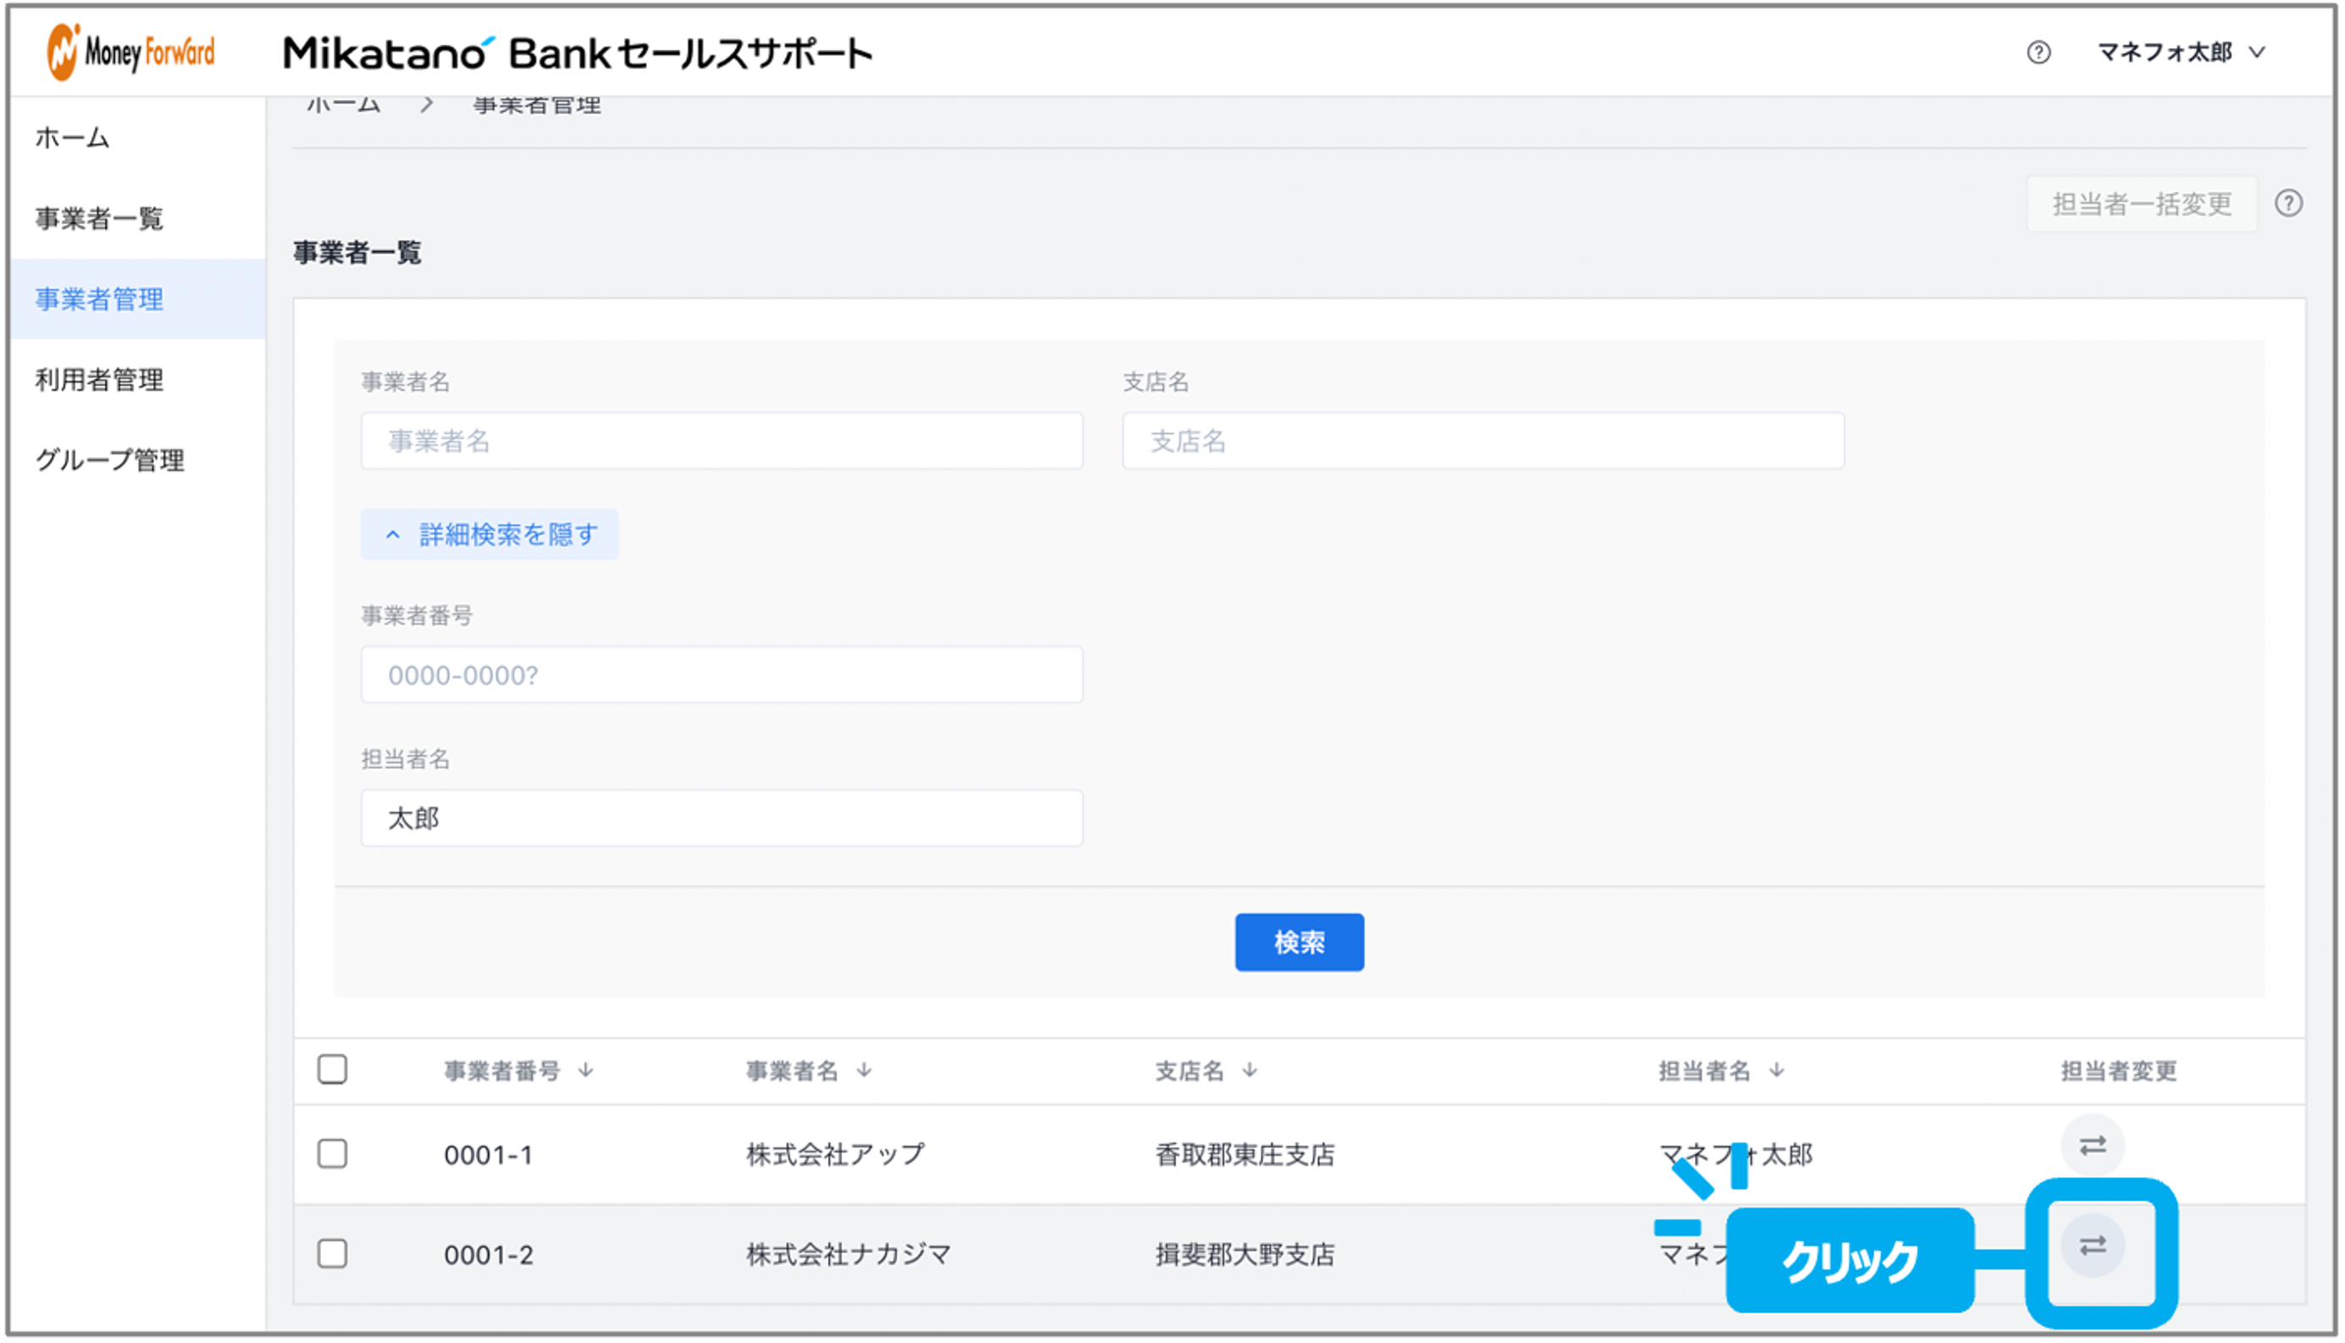This screenshot has height=1343, width=2345.
Task: Click the 担当者変更 column header
Action: (2118, 1071)
